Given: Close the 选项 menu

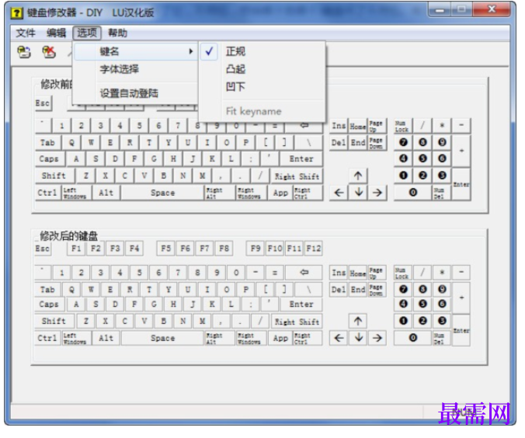Looking at the screenshot, I should click(x=87, y=33).
